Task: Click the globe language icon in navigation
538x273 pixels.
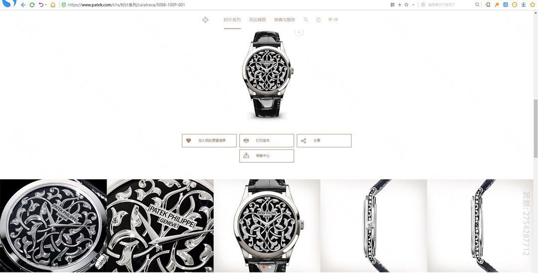Action: tap(318, 20)
